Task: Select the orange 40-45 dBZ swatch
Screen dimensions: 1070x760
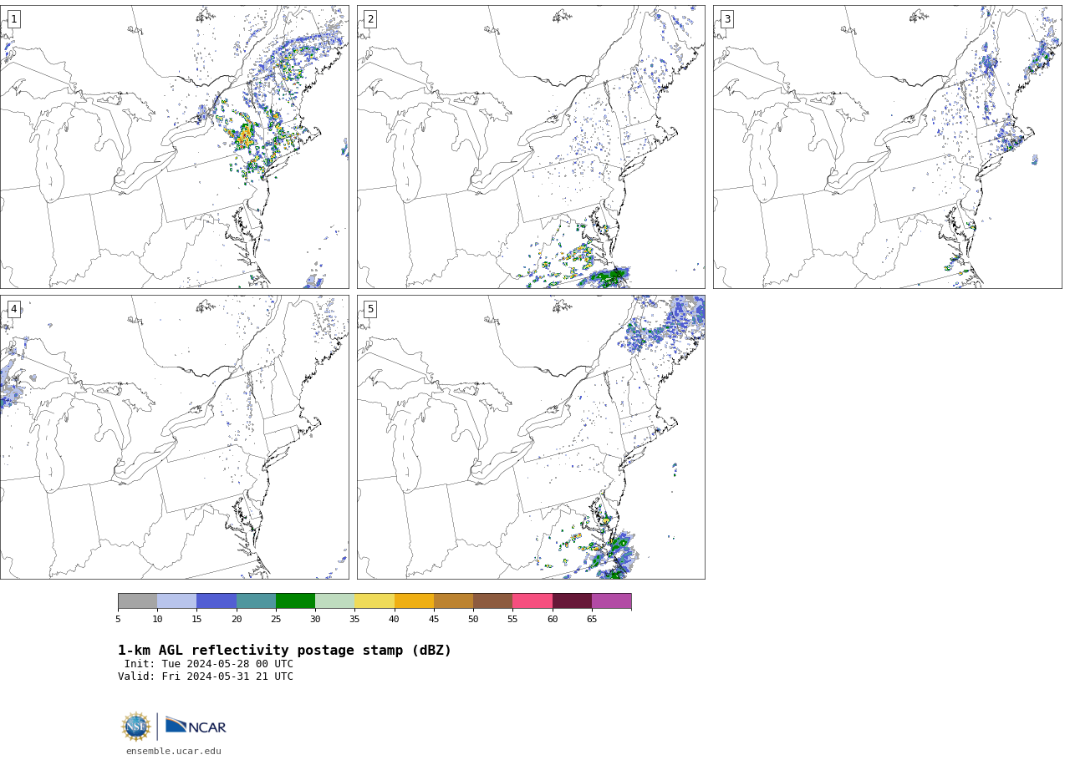Action: 414,601
